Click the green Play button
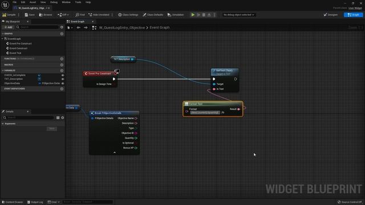The height and width of the screenshot is (205, 365). (x=193, y=15)
